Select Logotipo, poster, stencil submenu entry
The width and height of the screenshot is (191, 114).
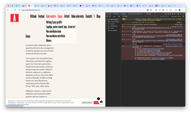point(61,27)
